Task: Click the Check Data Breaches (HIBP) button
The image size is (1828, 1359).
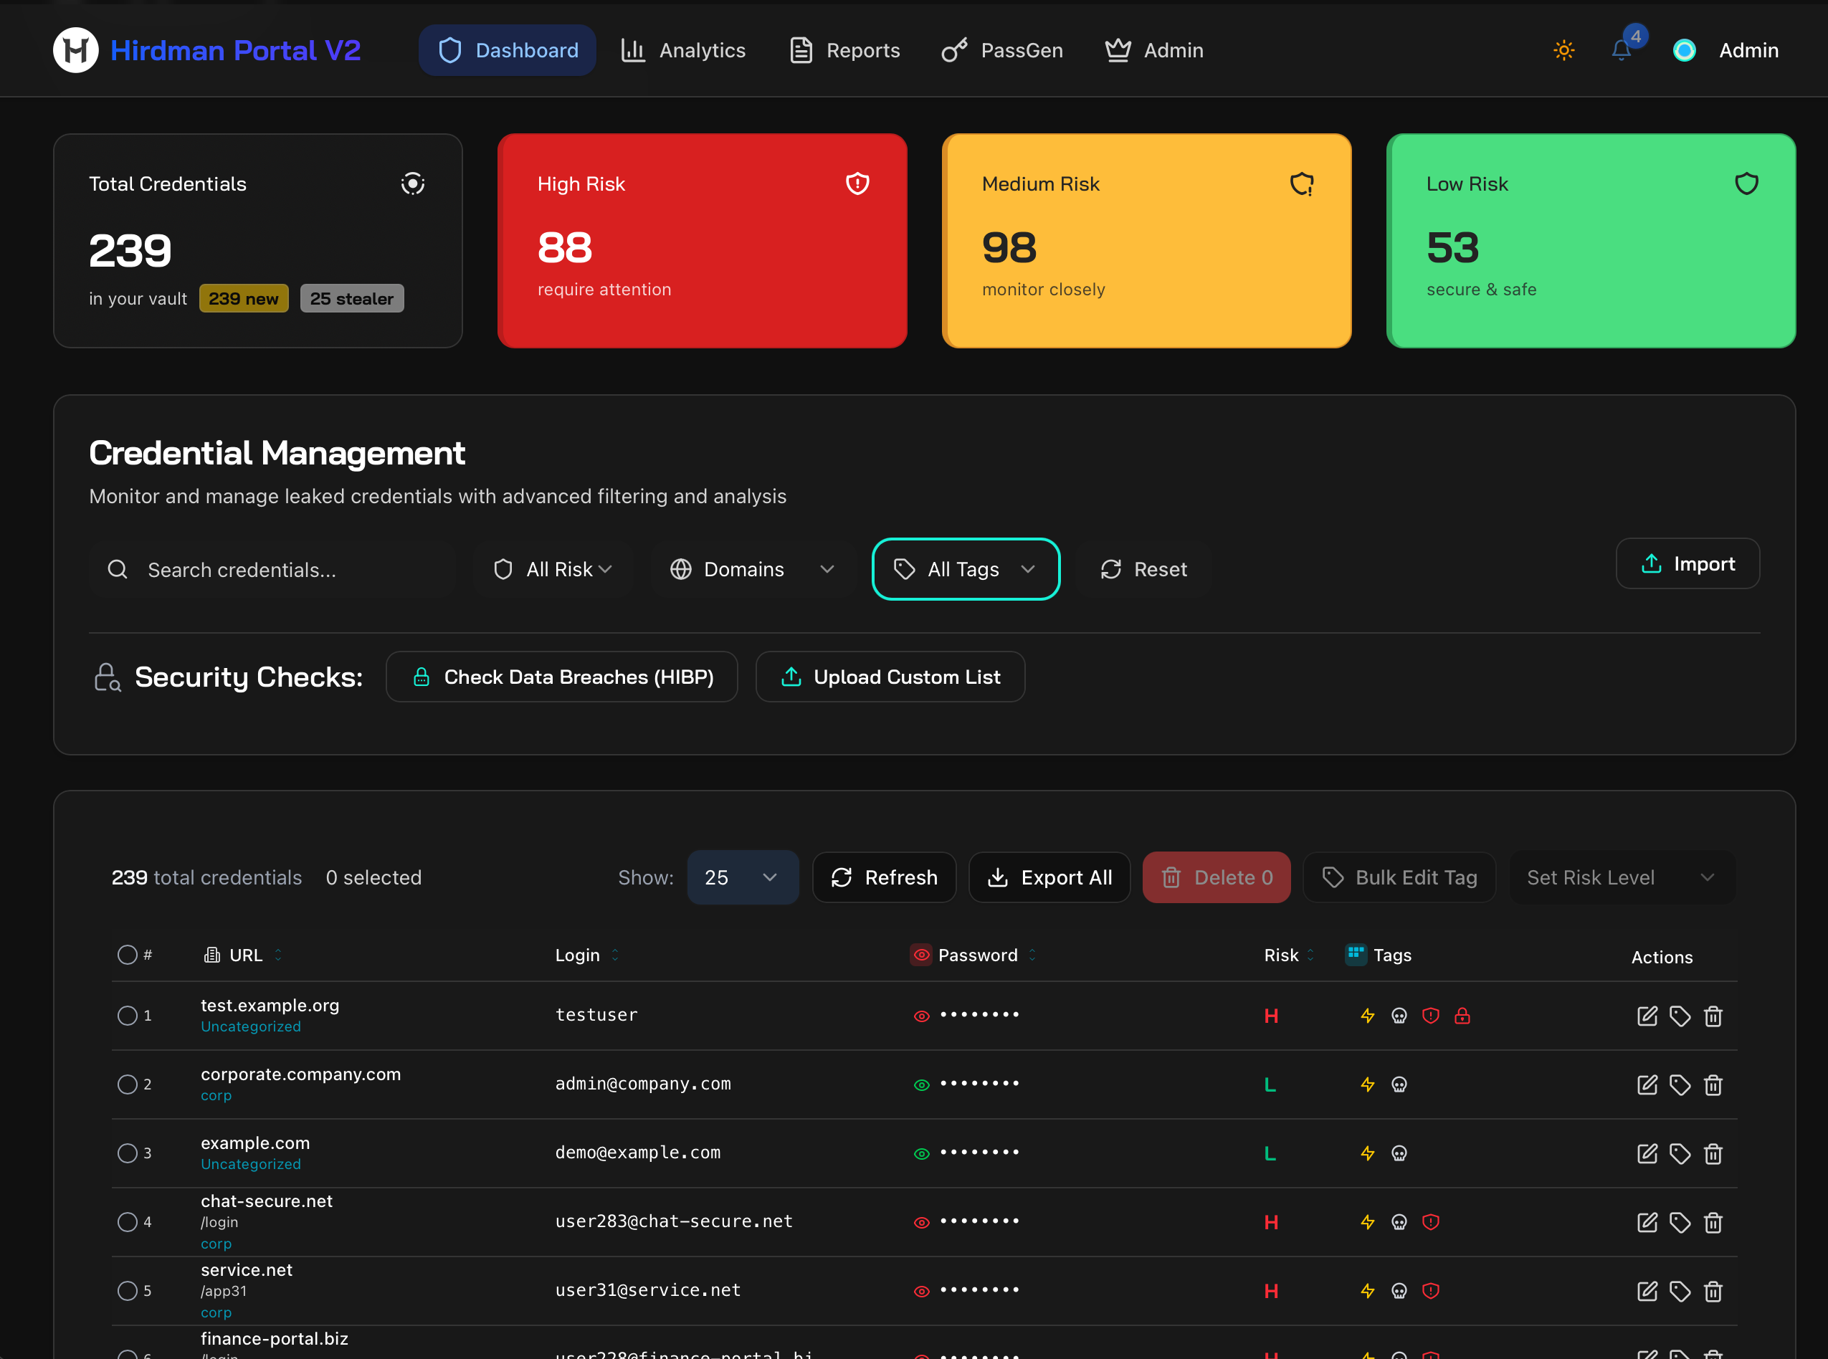Action: (x=562, y=676)
